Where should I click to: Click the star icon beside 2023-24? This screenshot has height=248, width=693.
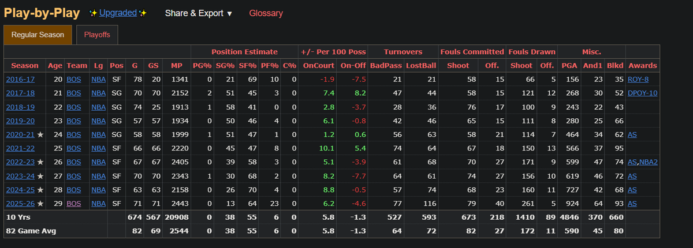(40, 176)
